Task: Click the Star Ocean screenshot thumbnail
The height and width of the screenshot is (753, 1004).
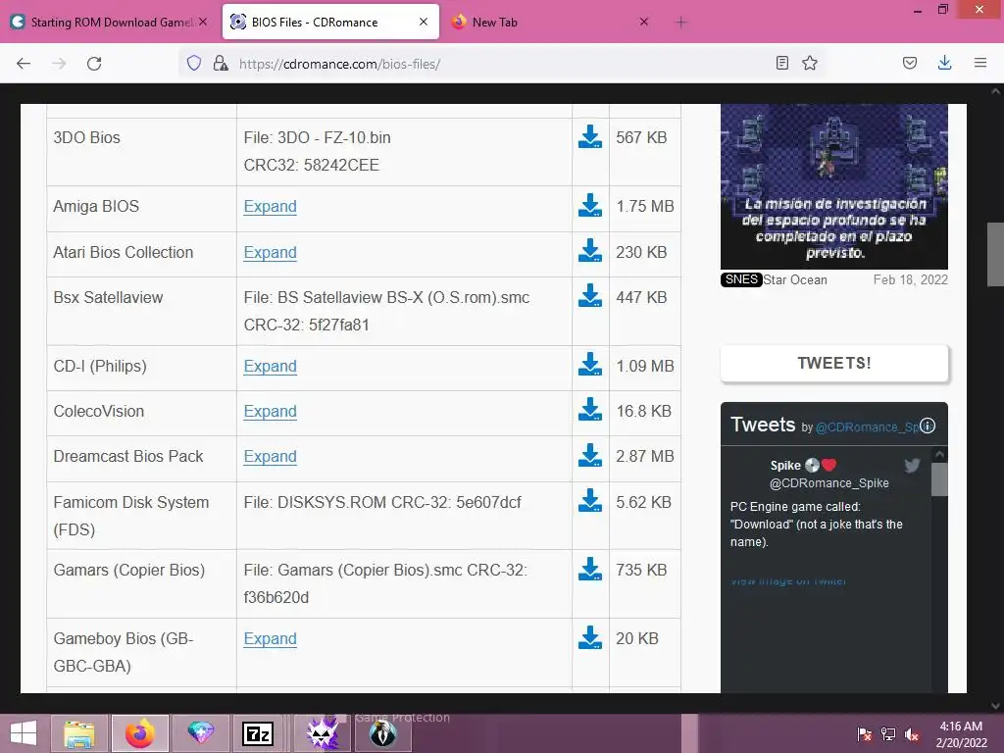Action: (833, 186)
